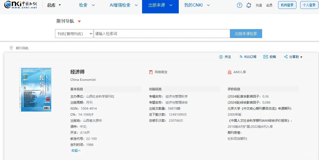Click the 投稿 text link
Viewport: 319px width, 160px height.
click(x=273, y=57)
